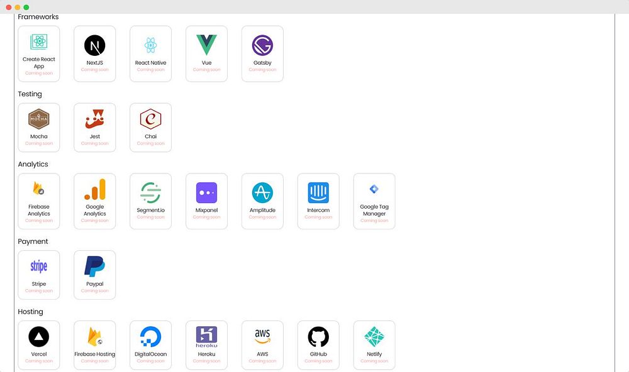The image size is (629, 372).
Task: Click the Vercel triangle icon
Action: [x=39, y=336]
